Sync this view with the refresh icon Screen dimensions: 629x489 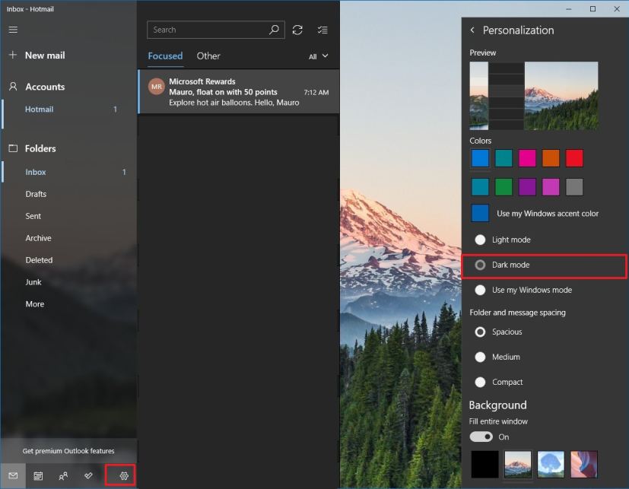(x=297, y=30)
